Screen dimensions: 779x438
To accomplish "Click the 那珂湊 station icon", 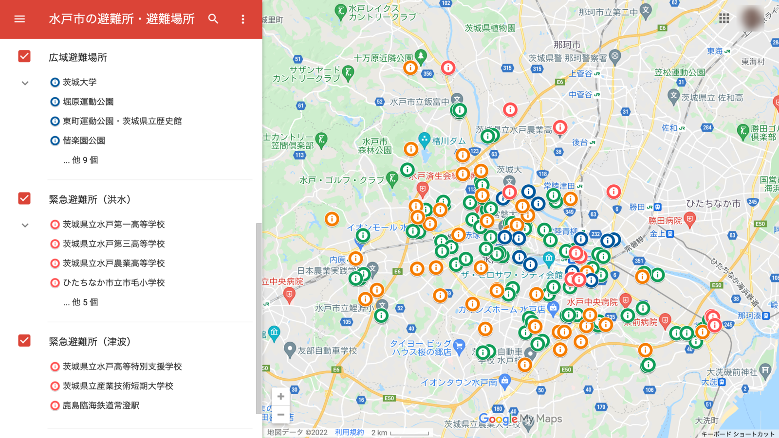I will coord(766,315).
